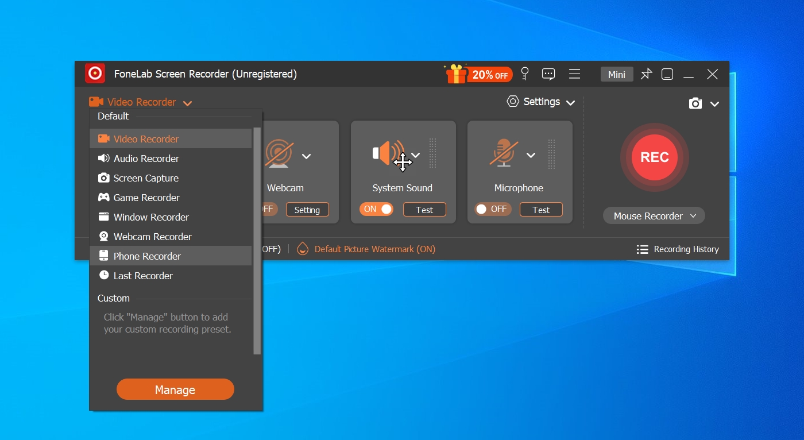Open the feedback chat bubble icon

click(x=548, y=74)
